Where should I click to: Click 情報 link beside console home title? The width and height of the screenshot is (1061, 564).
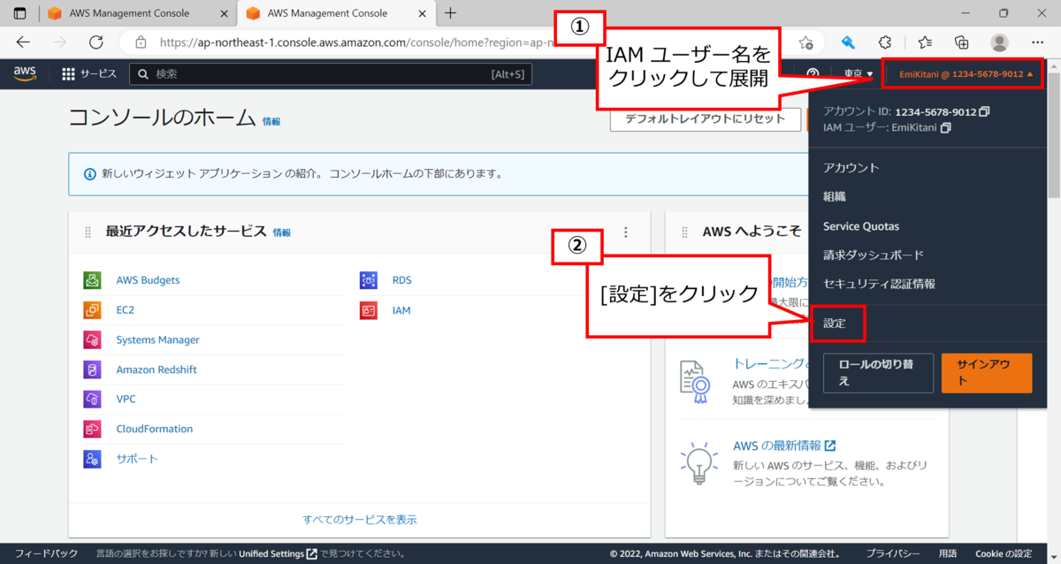pos(271,122)
